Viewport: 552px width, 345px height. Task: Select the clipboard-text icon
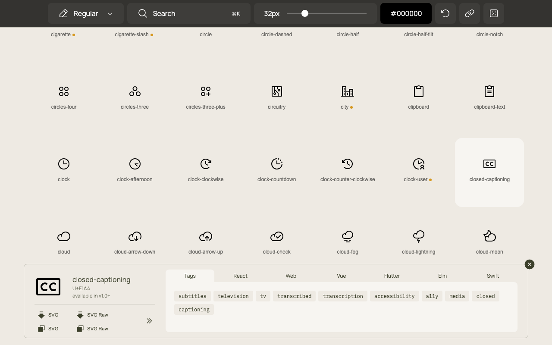click(x=489, y=91)
